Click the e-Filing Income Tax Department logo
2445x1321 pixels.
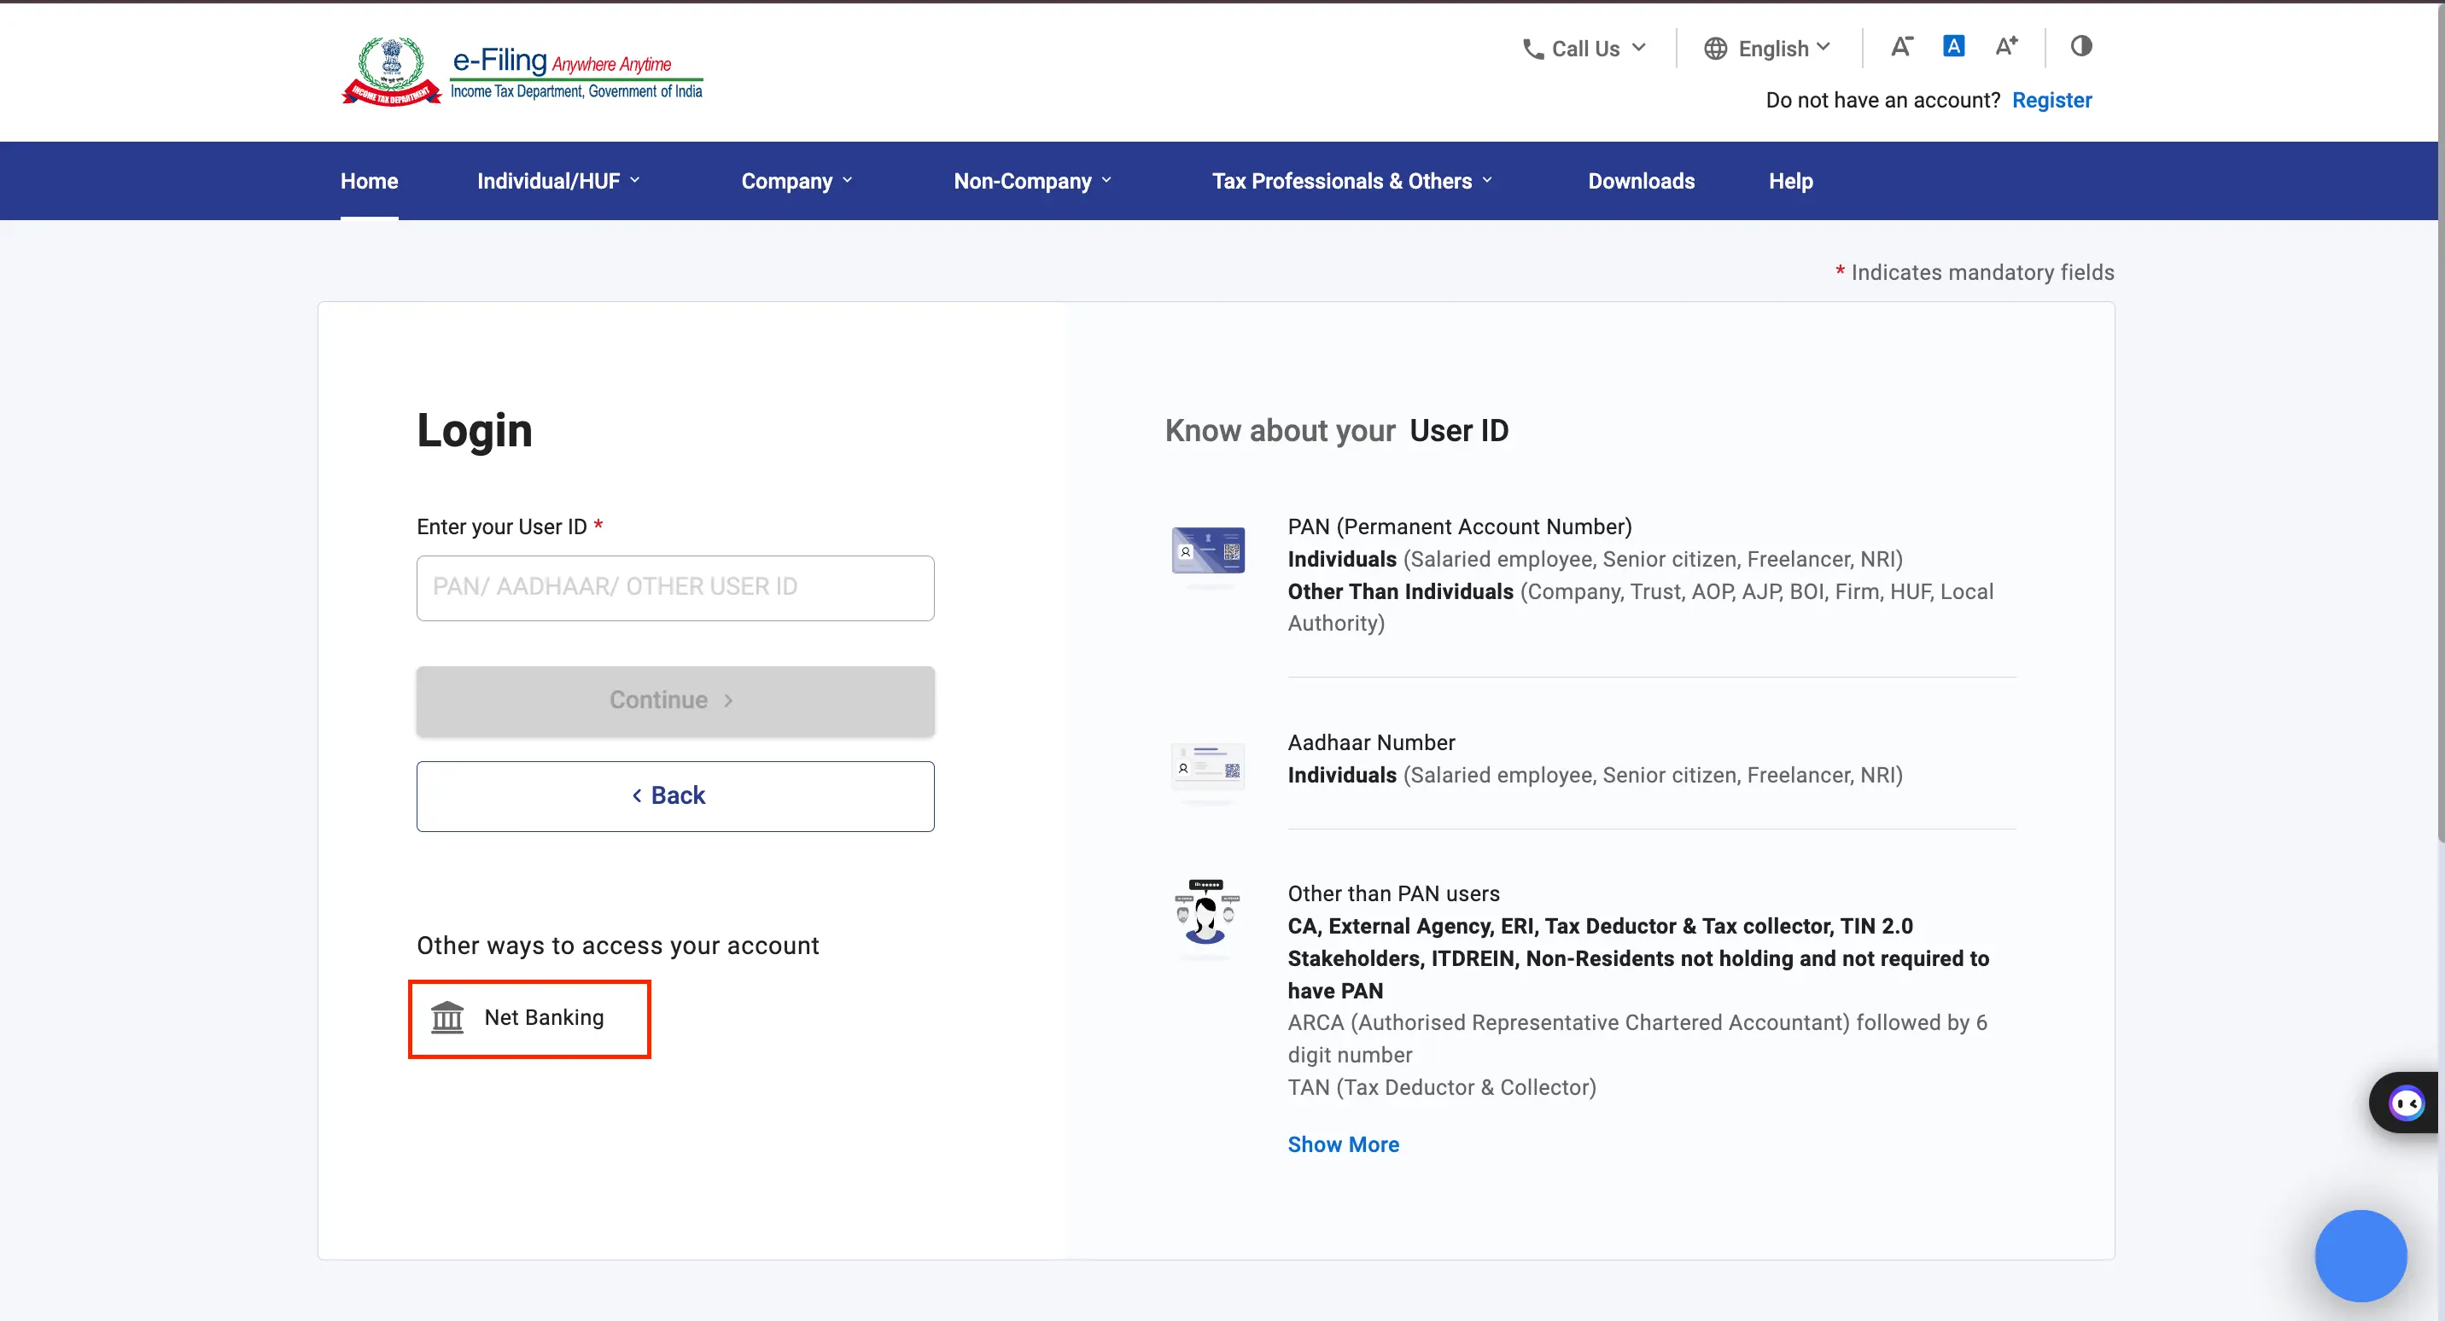click(x=522, y=71)
